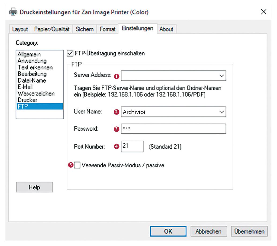This screenshot has height=246, width=277.
Task: Enable the passive mode checkbox
Action: click(x=77, y=165)
